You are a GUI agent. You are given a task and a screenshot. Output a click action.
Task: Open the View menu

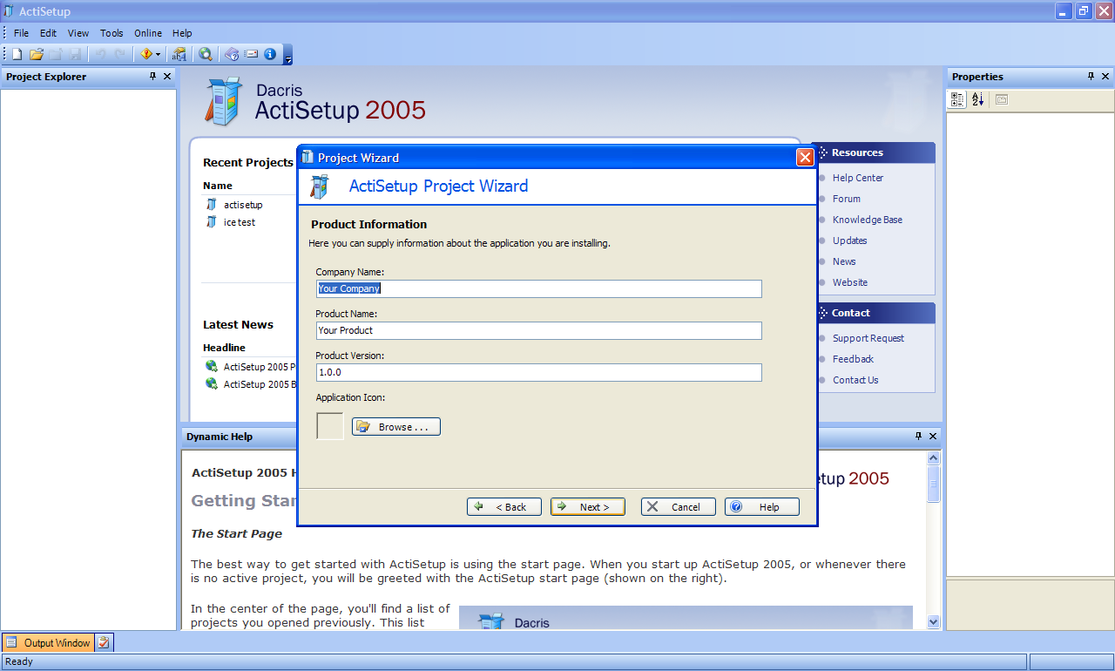tap(78, 33)
